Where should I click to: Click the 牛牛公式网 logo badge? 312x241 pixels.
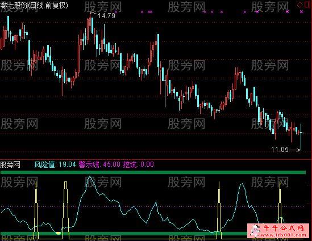(x=278, y=231)
